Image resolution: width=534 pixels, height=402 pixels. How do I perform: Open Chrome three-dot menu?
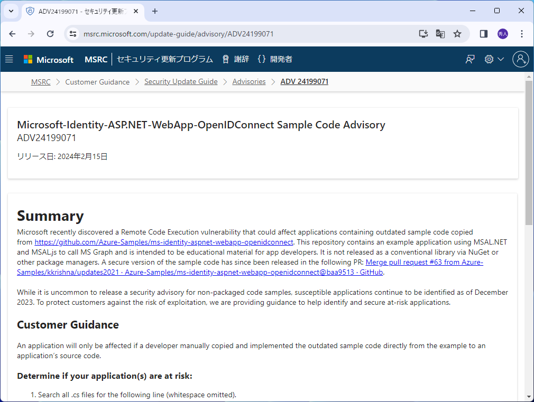522,34
